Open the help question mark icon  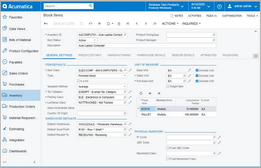coord(219,6)
